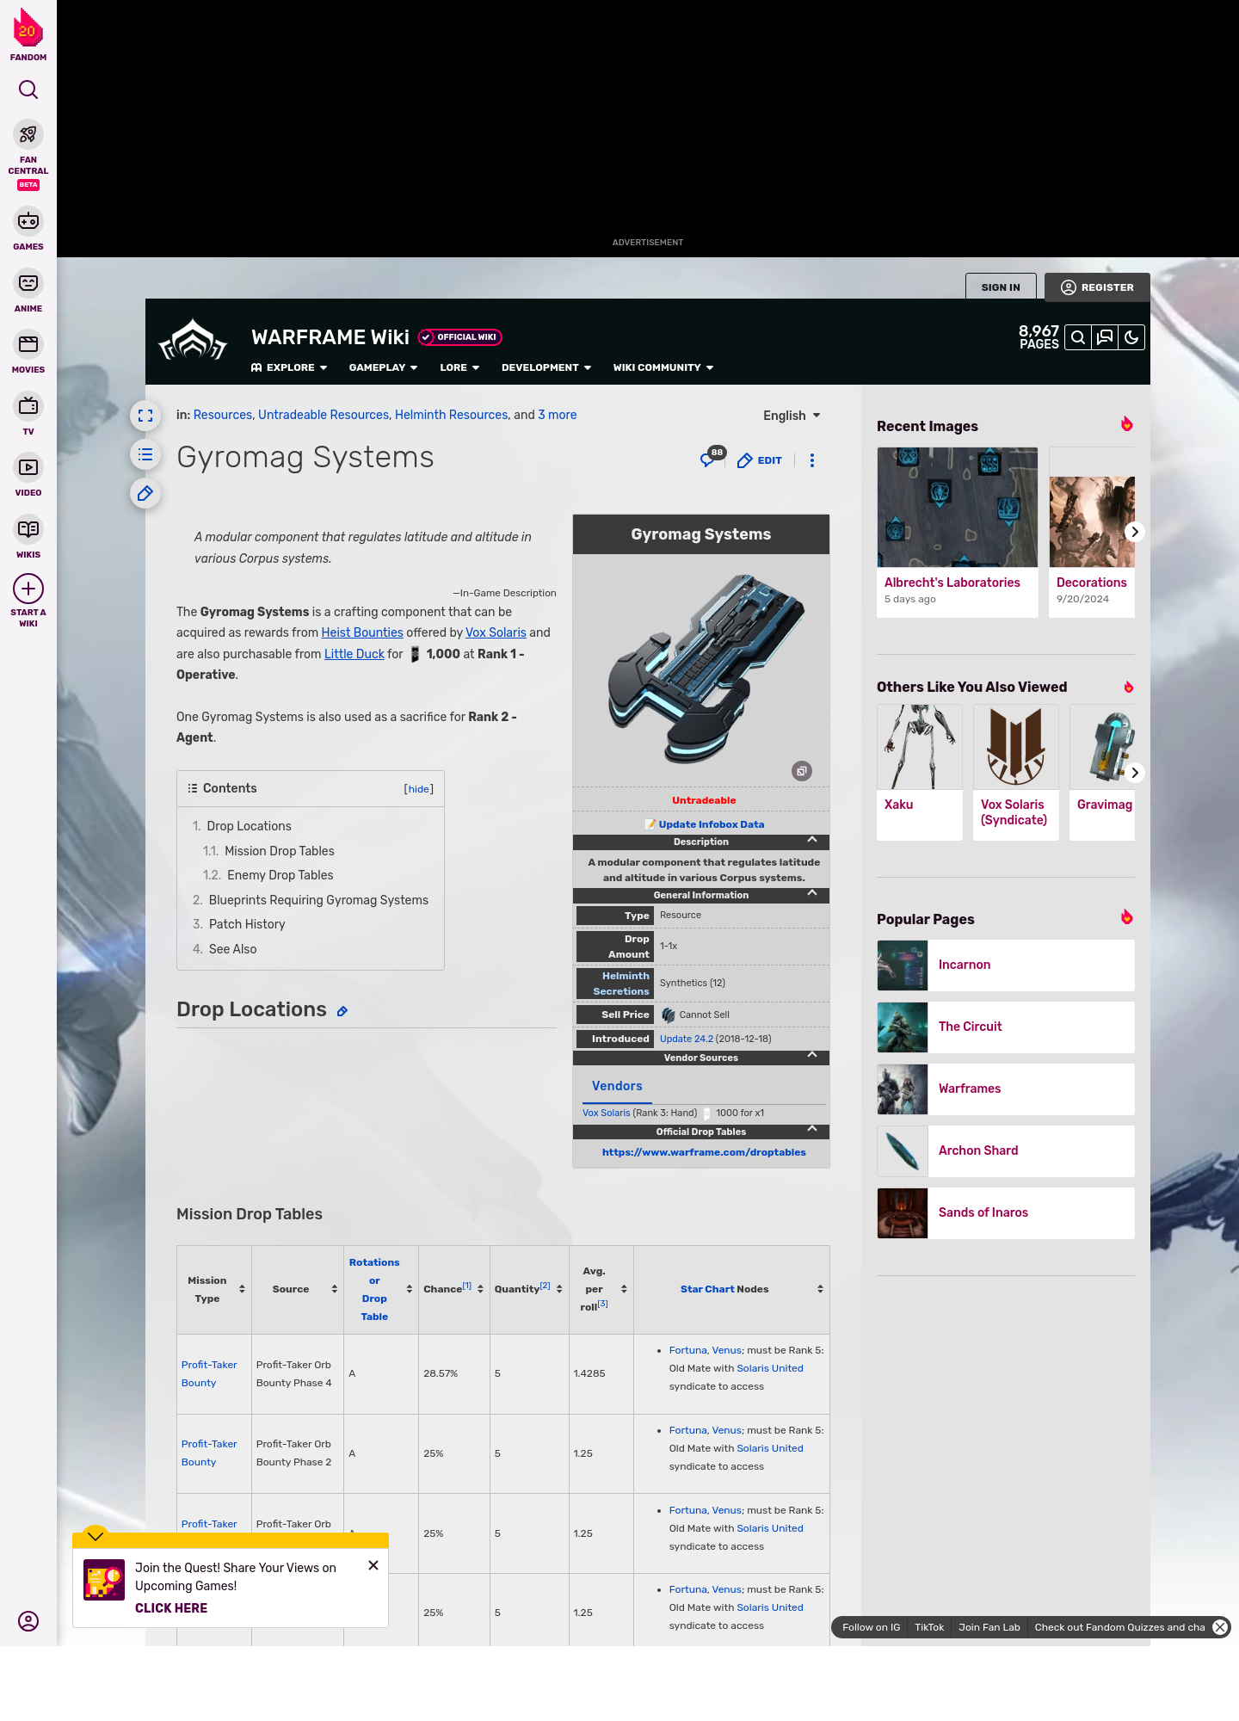This screenshot has height=1721, width=1239.
Task: Open the Heist Bounties link
Action: coord(362,632)
